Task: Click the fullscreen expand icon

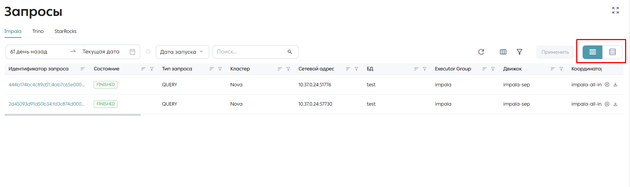Action: pos(616,10)
